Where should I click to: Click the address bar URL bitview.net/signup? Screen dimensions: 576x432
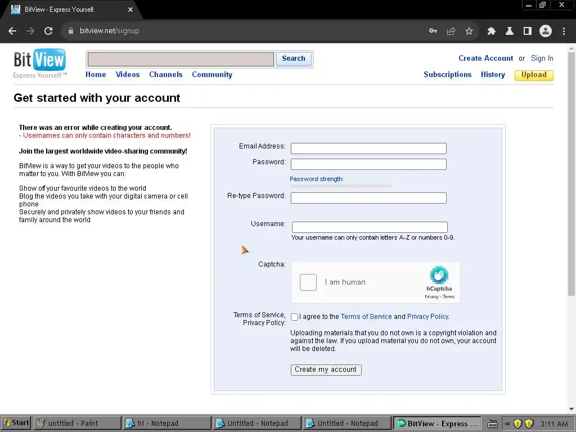110,31
